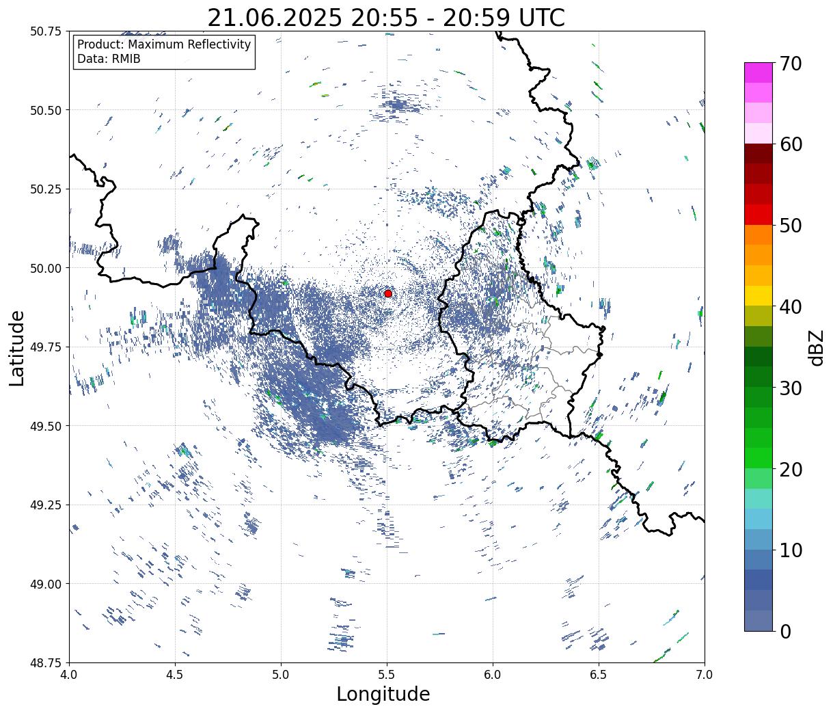Image resolution: width=833 pixels, height=711 pixels.
Task: Click the longitude tick label 6.0
Action: (x=493, y=675)
